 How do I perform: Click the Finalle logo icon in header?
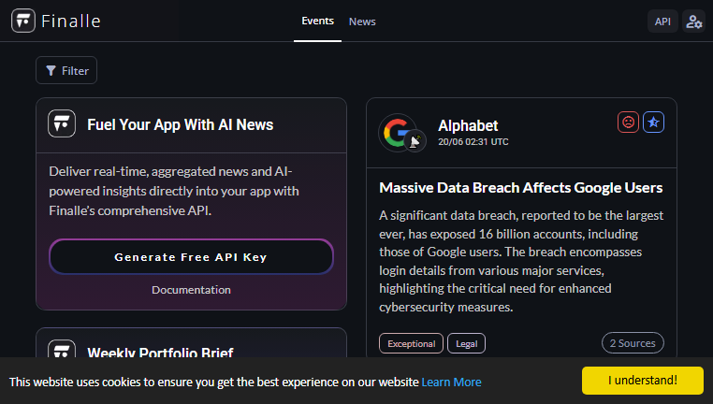(23, 21)
